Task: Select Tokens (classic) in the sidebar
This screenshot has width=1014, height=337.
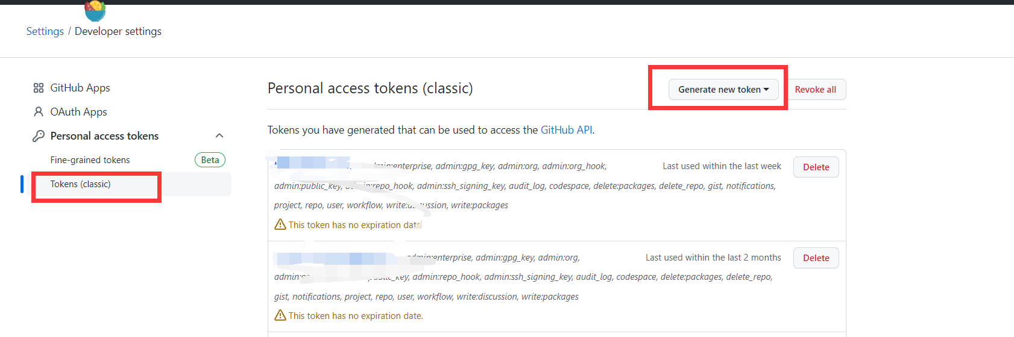Action: (81, 184)
